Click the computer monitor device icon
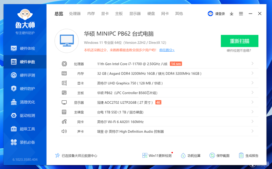The height and width of the screenshot is (169, 272). click(x=67, y=41)
